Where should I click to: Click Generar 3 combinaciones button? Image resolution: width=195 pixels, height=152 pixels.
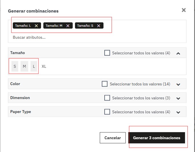click(157, 138)
